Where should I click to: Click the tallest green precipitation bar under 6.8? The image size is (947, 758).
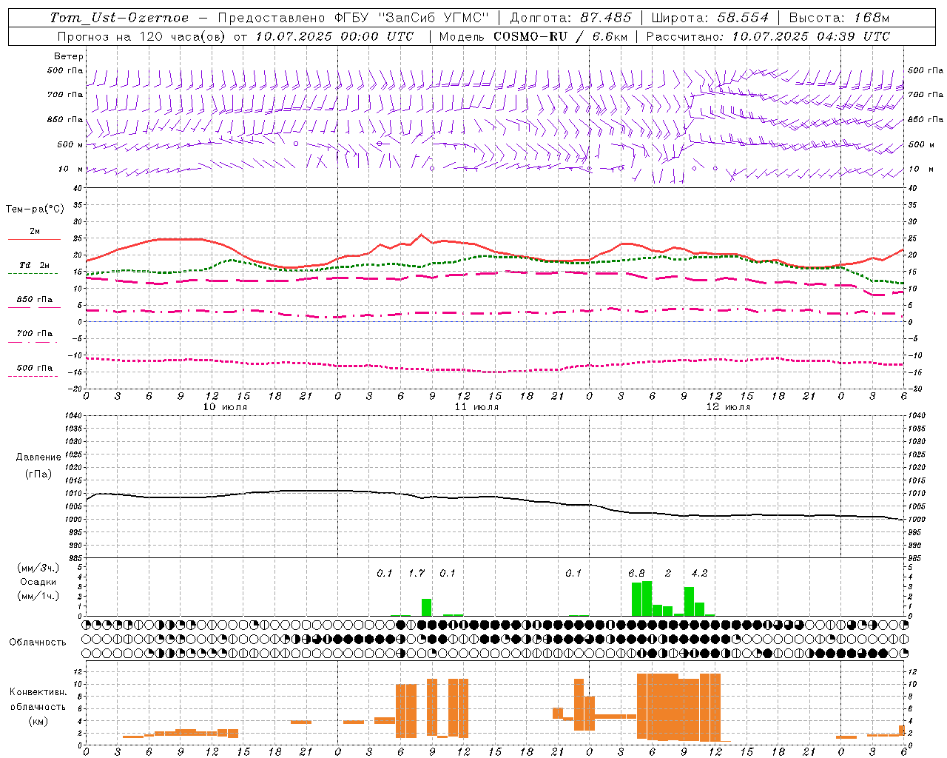tap(647, 598)
